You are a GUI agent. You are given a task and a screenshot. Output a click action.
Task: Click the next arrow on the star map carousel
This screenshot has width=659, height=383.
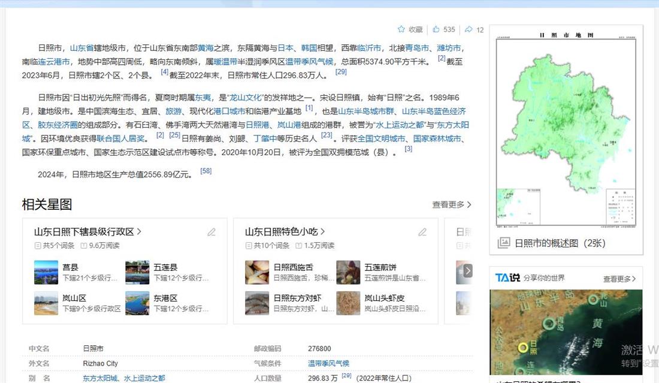(468, 271)
